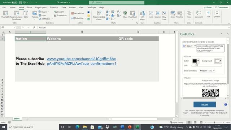Open the Background white swatch picker
The height and width of the screenshot is (130, 231).
(218, 61)
